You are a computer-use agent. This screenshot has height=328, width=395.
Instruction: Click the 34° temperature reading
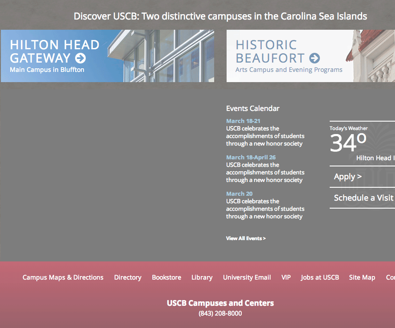(x=348, y=142)
